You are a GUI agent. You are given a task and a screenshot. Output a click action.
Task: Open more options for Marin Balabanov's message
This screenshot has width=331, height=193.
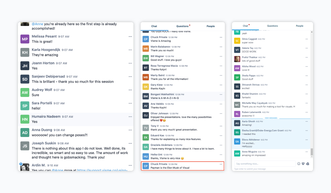221,47
